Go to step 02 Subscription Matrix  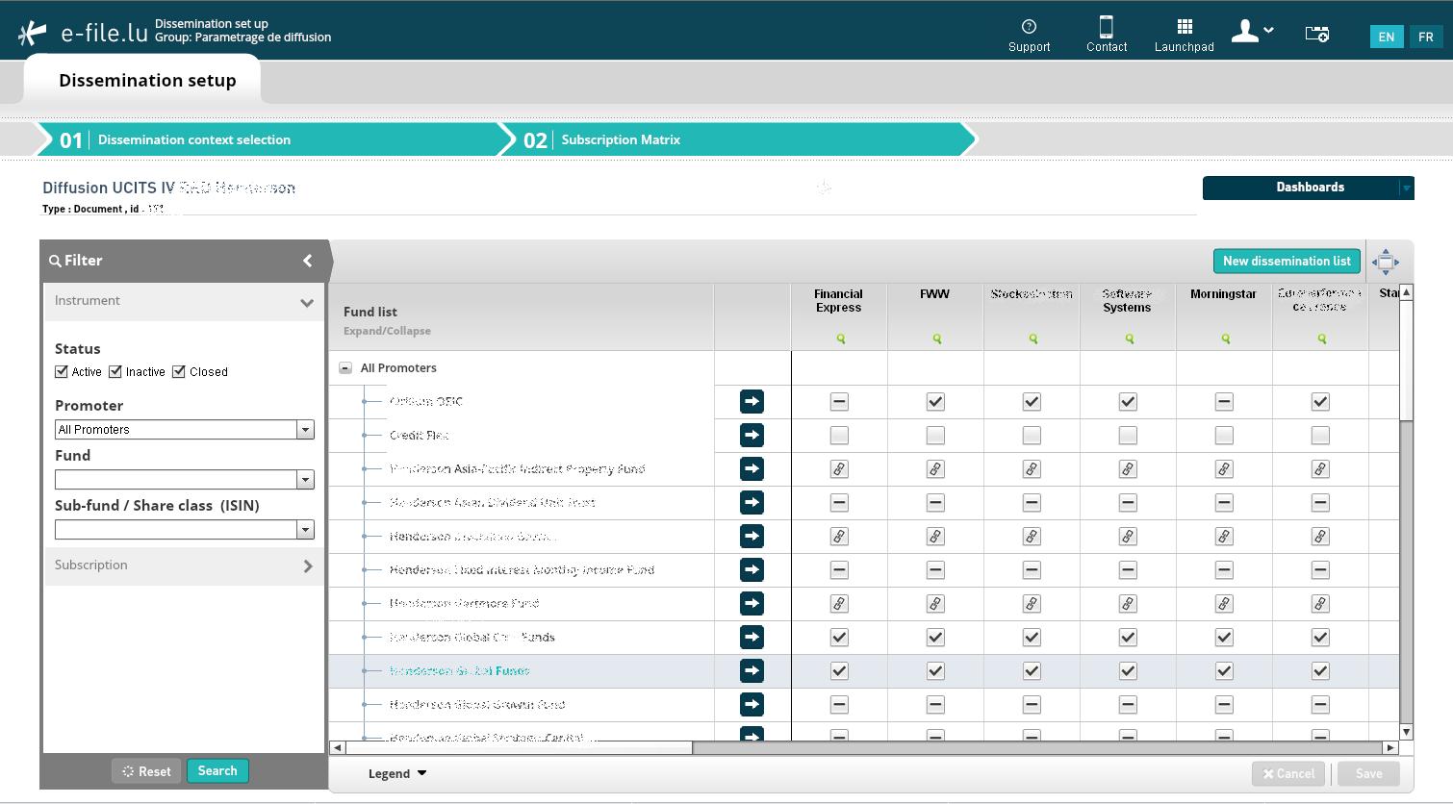(737, 139)
